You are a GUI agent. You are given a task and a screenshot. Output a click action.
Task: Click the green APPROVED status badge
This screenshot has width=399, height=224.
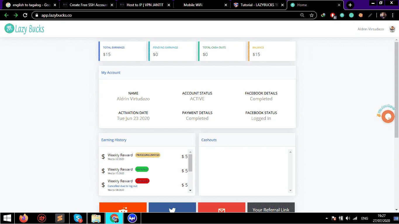[142, 169]
